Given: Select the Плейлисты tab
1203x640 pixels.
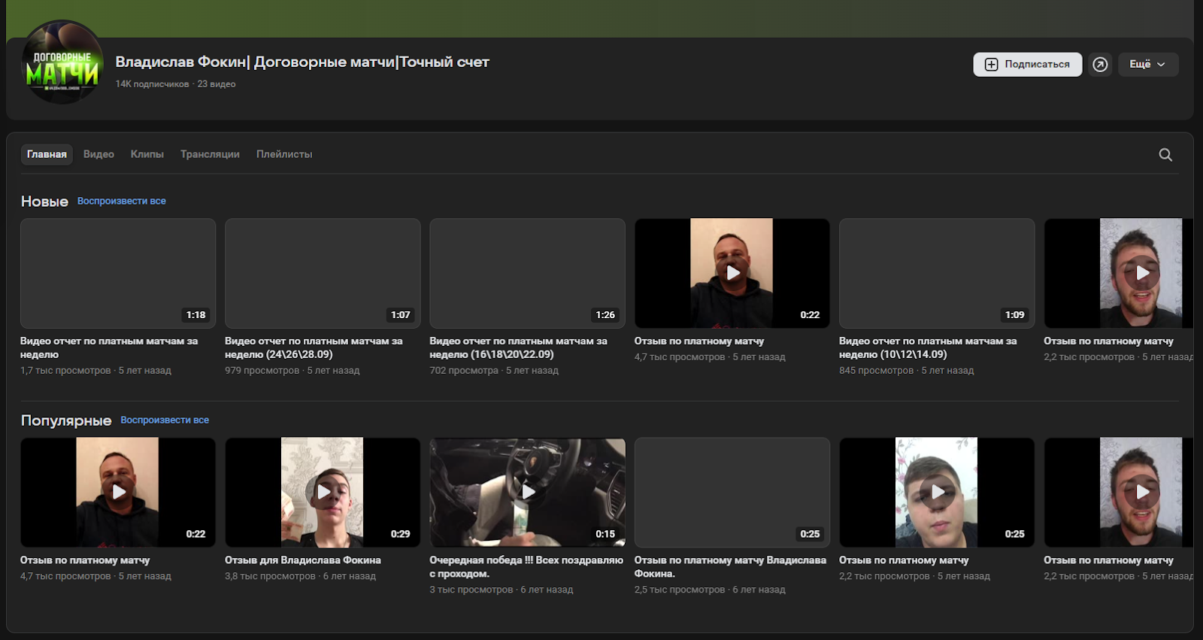Looking at the screenshot, I should 283,154.
